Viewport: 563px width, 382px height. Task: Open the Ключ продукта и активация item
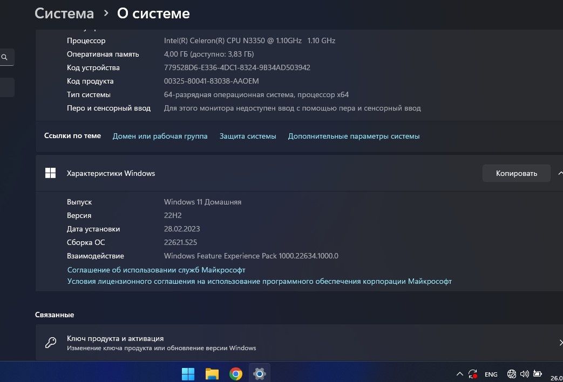pos(299,343)
